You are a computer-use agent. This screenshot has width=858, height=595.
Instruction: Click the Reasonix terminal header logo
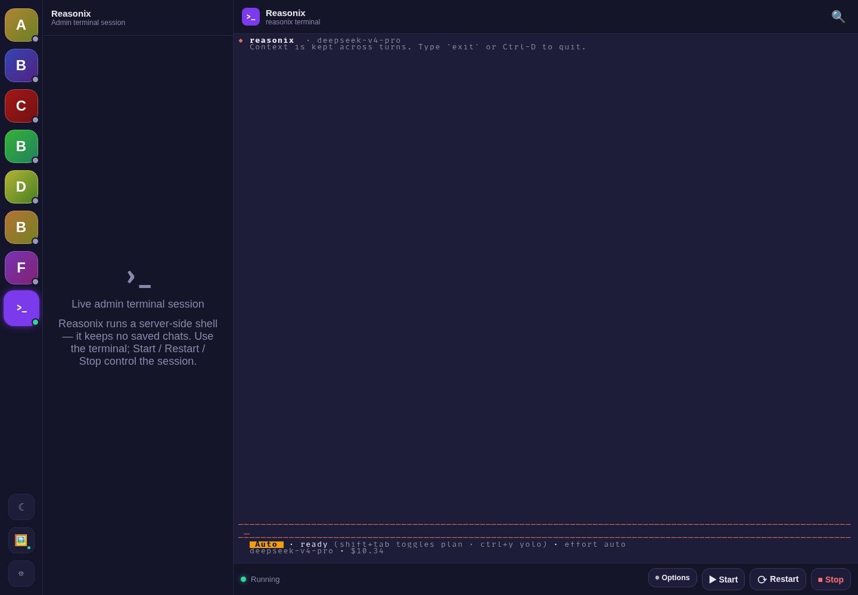click(251, 17)
